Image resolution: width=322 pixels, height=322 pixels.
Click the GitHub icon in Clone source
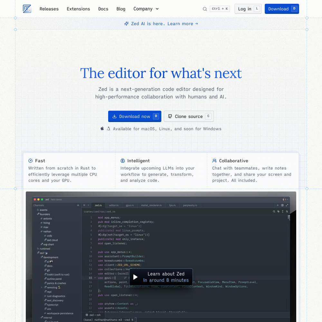[170, 117]
